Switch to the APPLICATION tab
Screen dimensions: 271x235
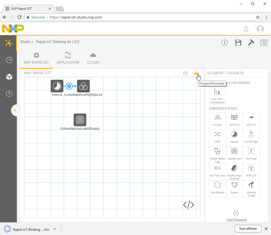tap(68, 58)
